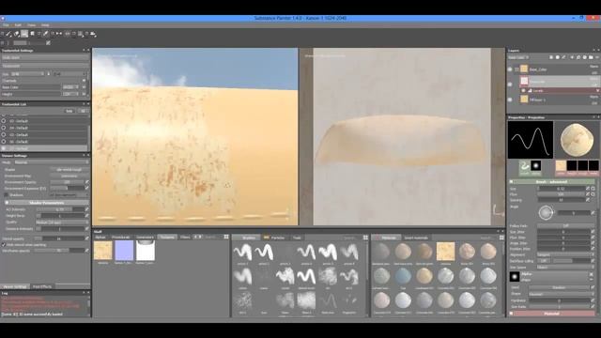
Task: Select the Brush slot icon in Properties
Action: [524, 166]
